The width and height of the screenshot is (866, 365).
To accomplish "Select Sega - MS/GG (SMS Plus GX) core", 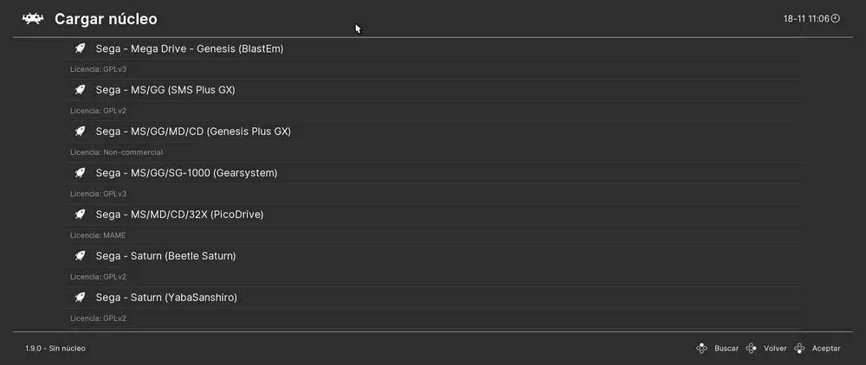I will 165,90.
